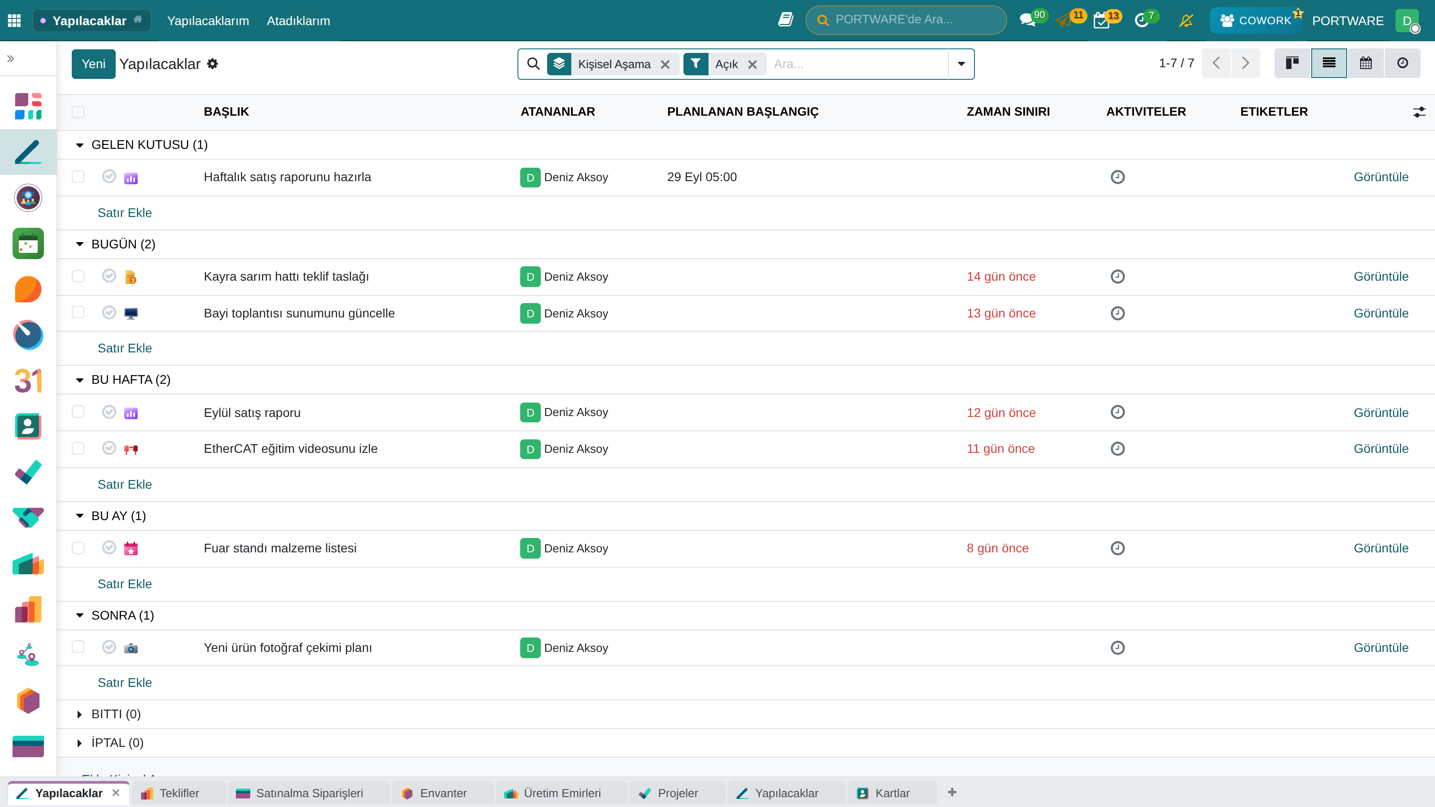Expand the left sidebar
The height and width of the screenshot is (807, 1435).
[11, 58]
